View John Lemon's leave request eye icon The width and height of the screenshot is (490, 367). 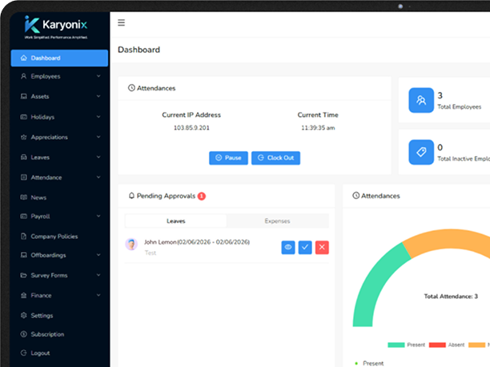[288, 248]
